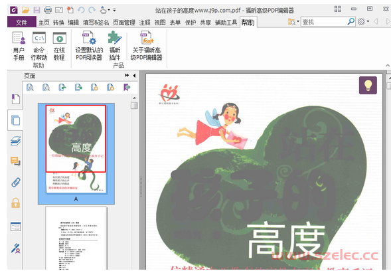Switch to the 共享 tab
391x273 pixels.
click(206, 23)
